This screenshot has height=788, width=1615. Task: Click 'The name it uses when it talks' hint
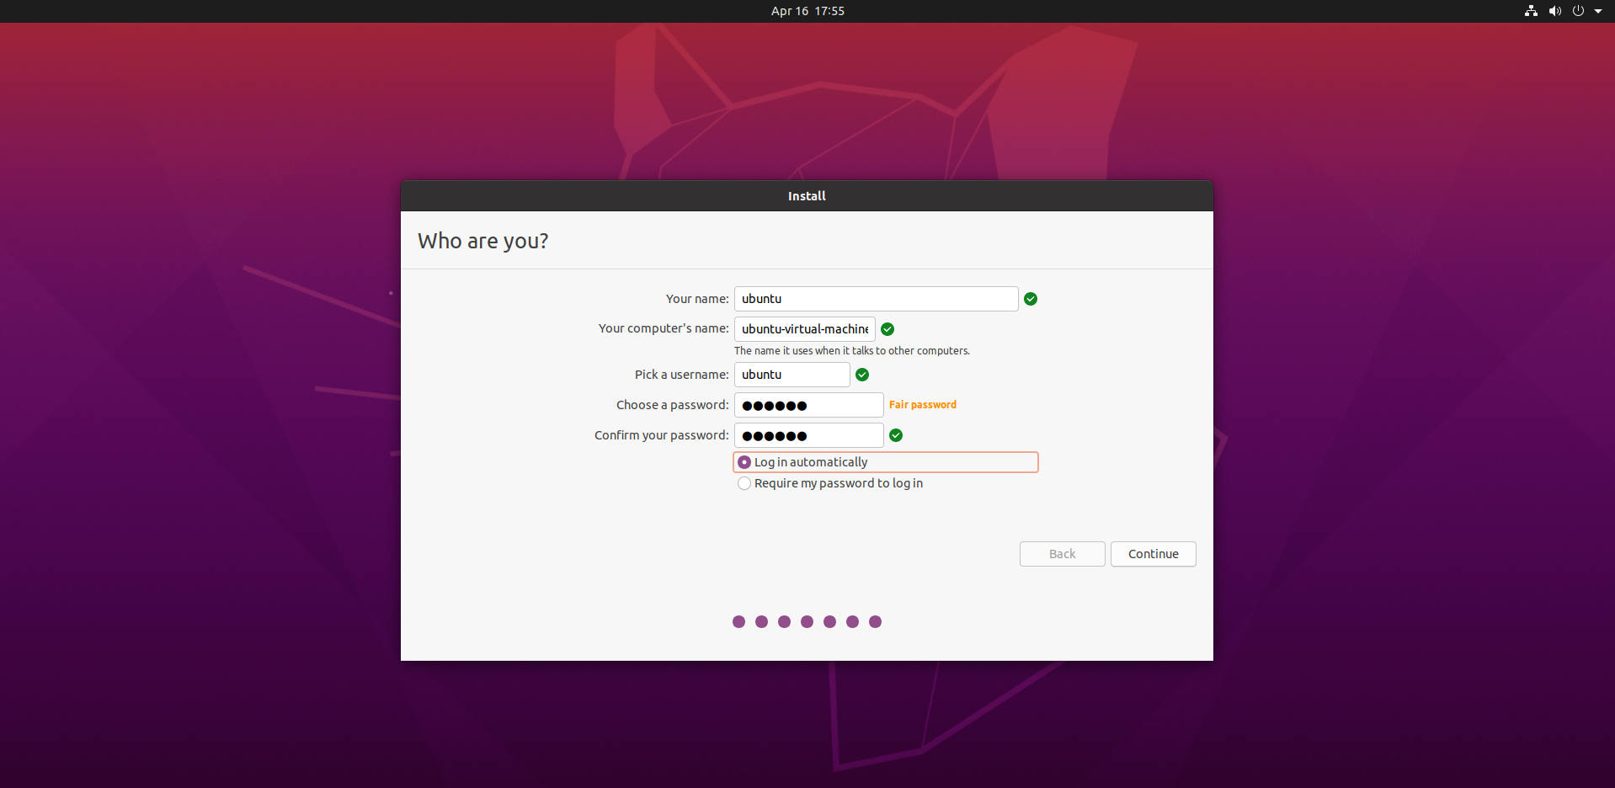[x=852, y=351]
